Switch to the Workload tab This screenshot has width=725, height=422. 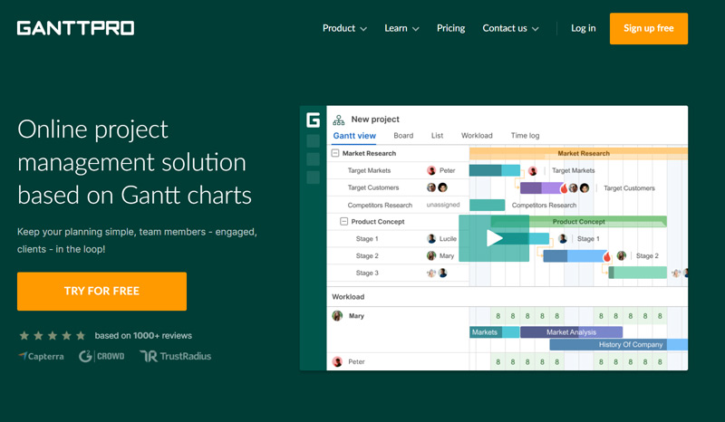tap(477, 136)
